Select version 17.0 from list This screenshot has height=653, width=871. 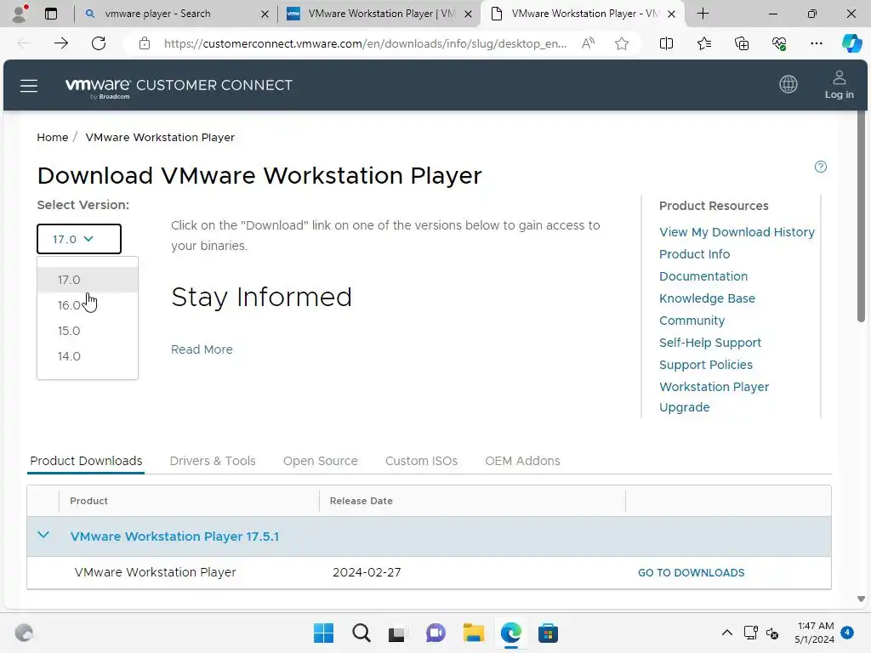[x=88, y=280]
